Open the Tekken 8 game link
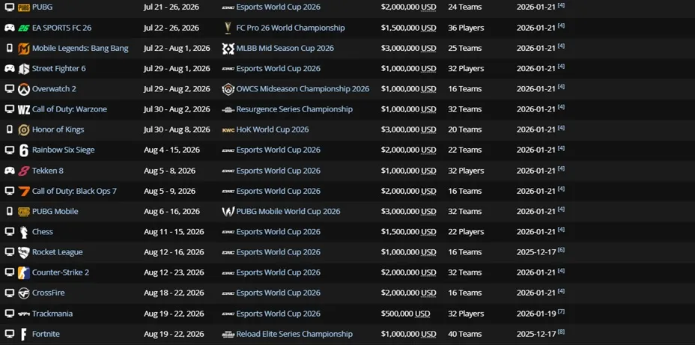This screenshot has width=695, height=345. tap(48, 171)
